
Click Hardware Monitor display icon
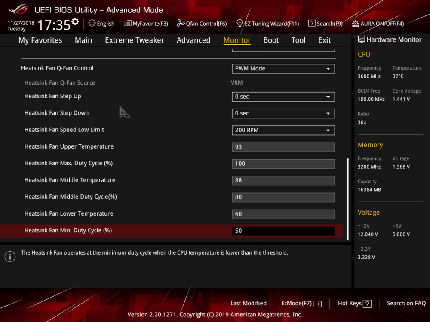362,39
